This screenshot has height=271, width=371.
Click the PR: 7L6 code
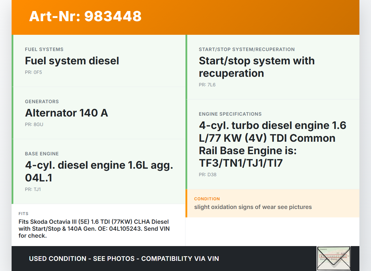(x=207, y=85)
